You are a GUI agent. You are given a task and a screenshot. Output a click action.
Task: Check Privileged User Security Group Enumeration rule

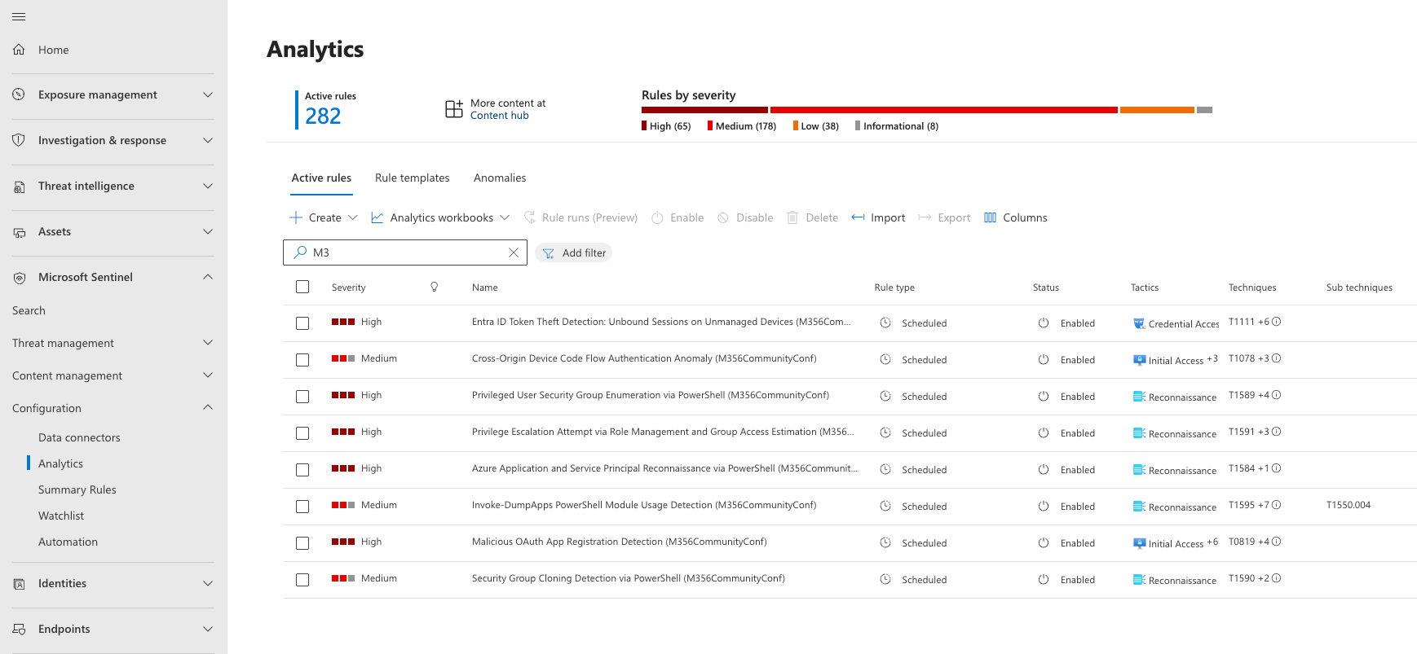tap(302, 397)
